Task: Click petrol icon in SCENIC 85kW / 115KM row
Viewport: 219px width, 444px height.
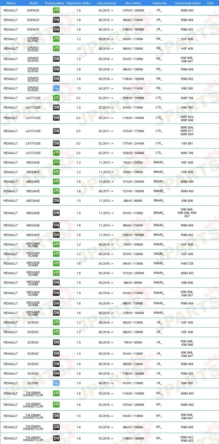Action: pos(56,322)
